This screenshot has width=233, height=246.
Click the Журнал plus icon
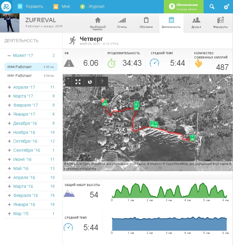pyautogui.click(x=83, y=7)
